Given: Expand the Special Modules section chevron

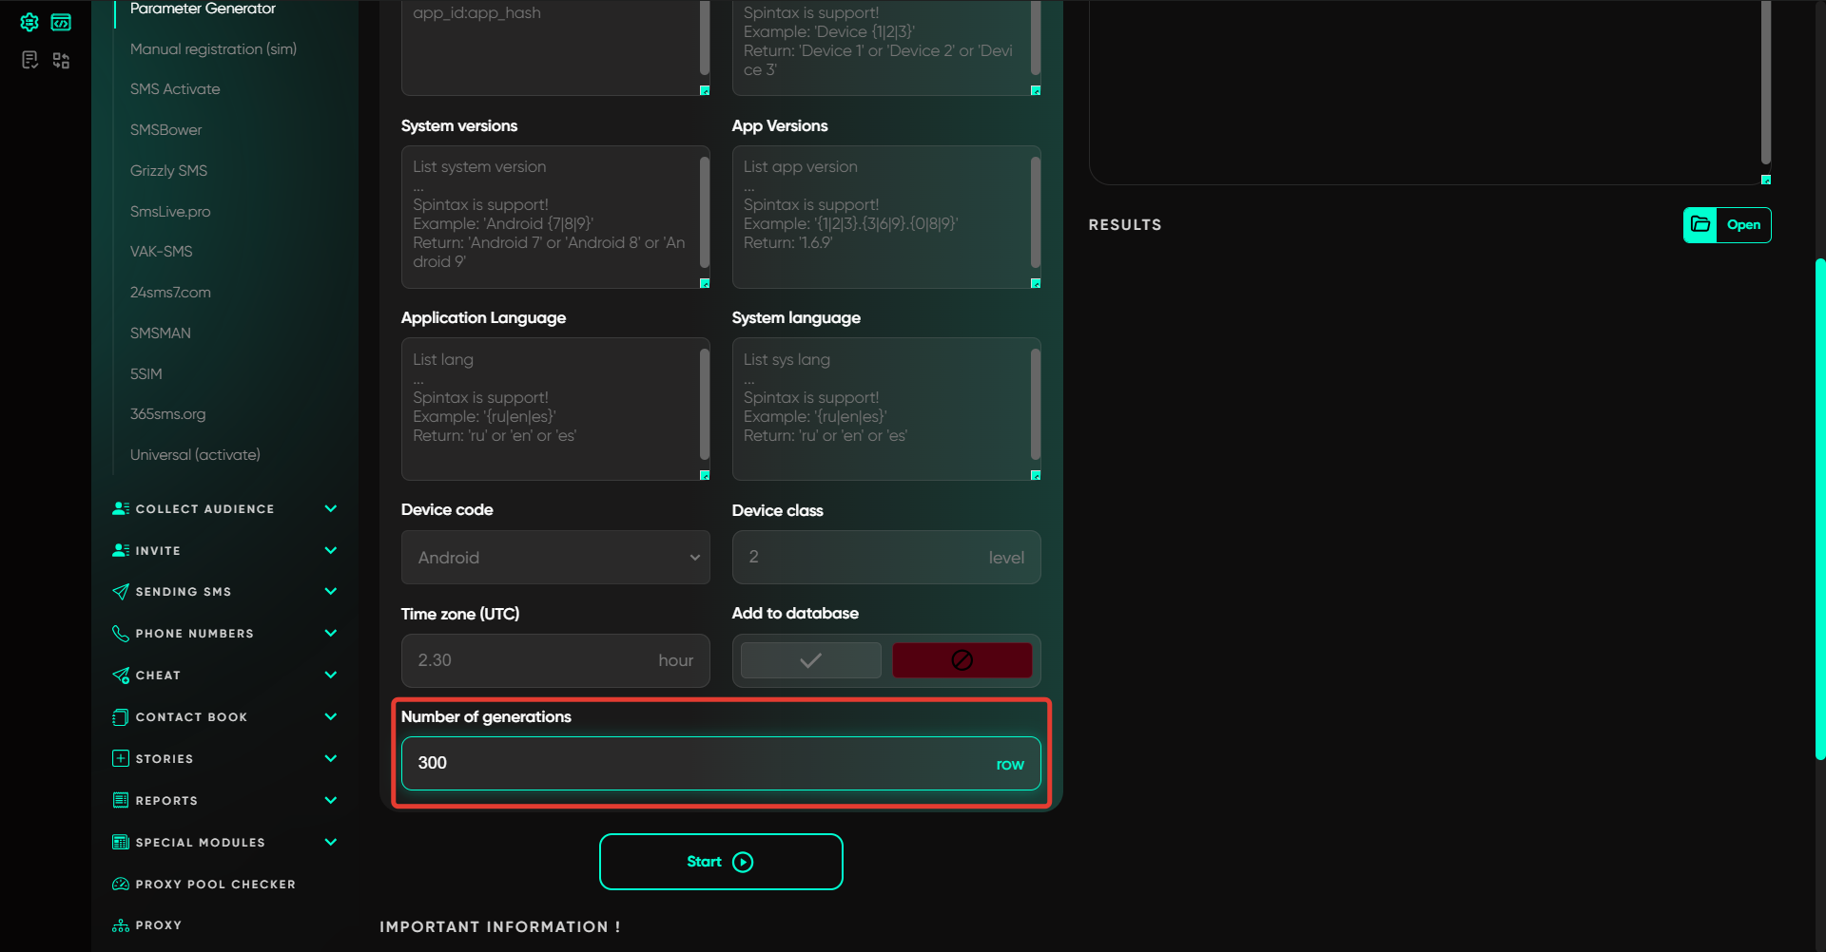Looking at the screenshot, I should tap(330, 843).
